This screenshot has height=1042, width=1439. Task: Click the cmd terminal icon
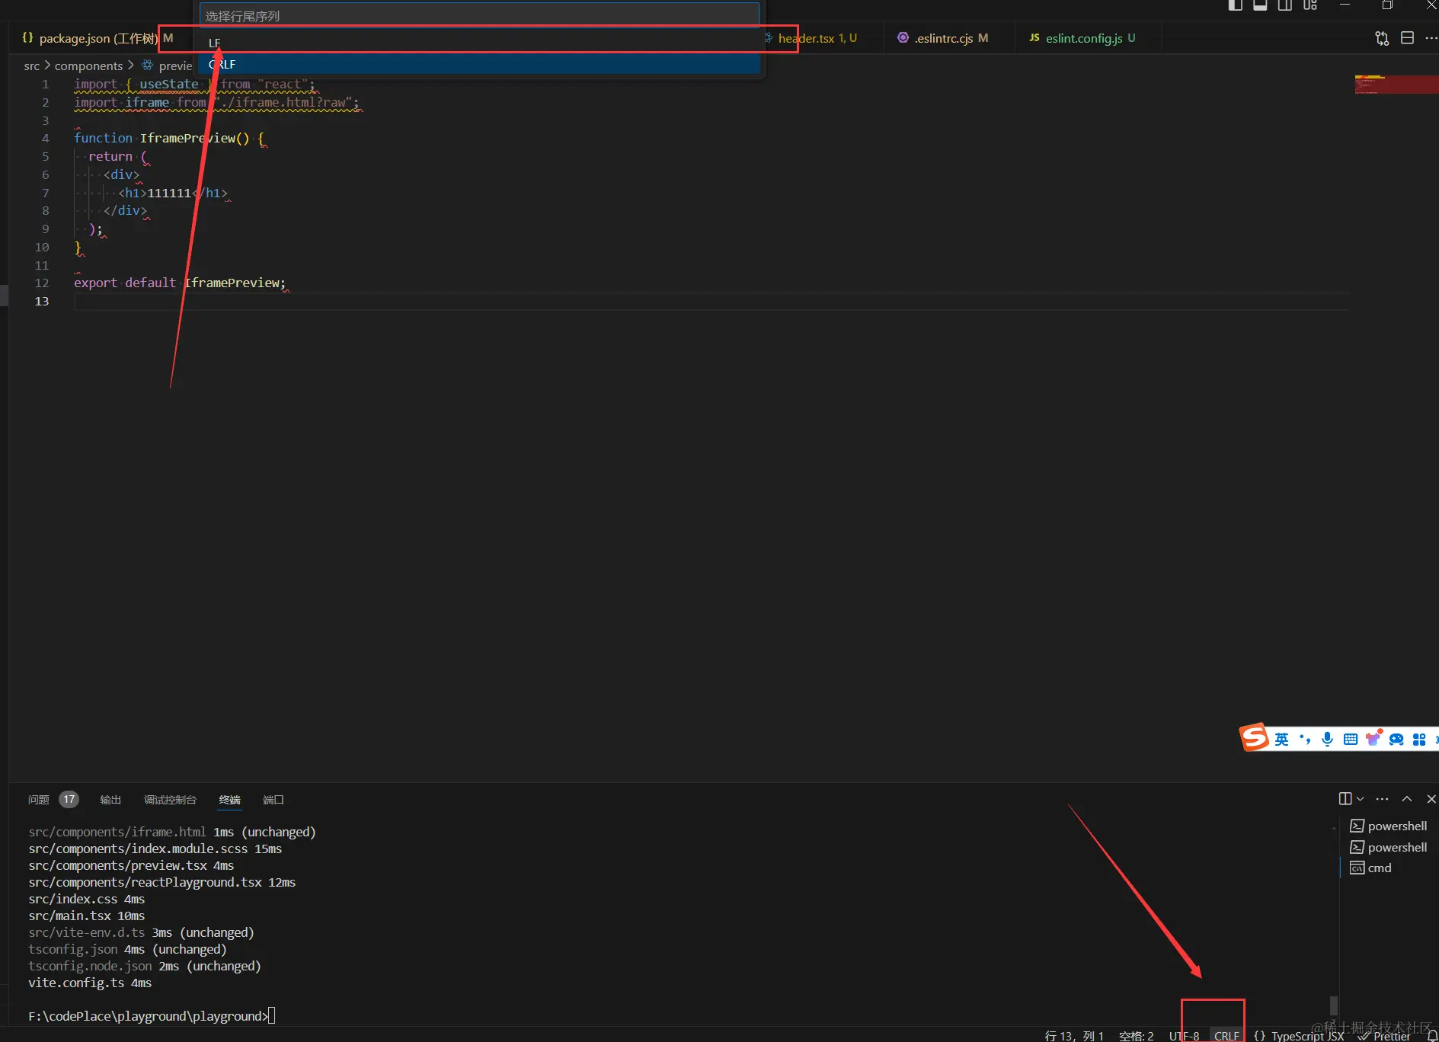(x=1357, y=868)
